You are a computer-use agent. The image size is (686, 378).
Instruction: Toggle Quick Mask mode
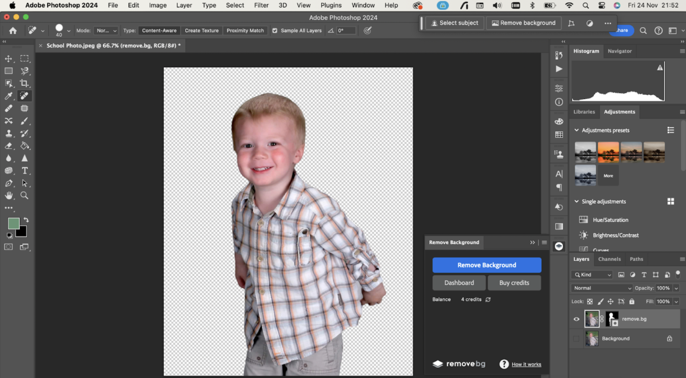click(x=8, y=247)
